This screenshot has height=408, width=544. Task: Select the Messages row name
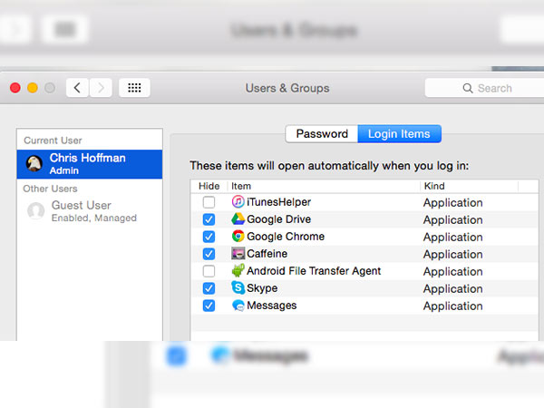(x=272, y=306)
